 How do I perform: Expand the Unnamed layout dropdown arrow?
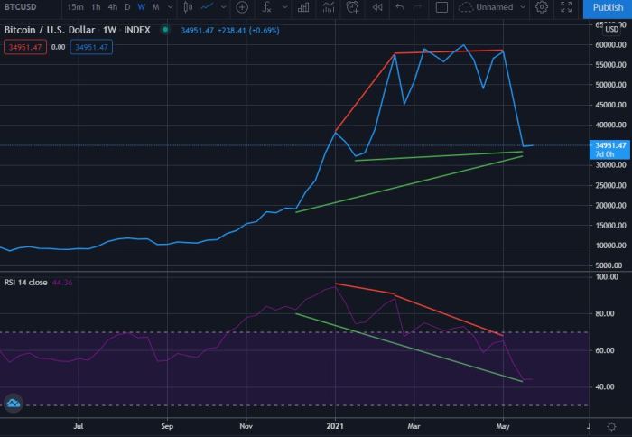pyautogui.click(x=523, y=7)
